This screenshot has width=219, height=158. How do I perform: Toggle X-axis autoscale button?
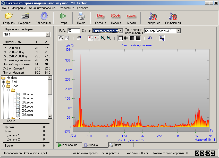(x=90, y=38)
